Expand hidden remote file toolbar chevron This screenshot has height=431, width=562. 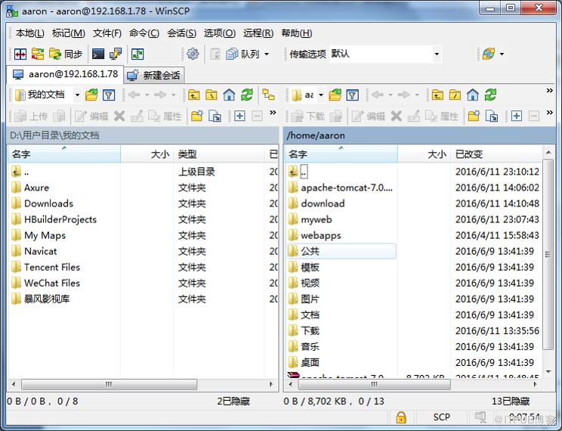(x=549, y=113)
